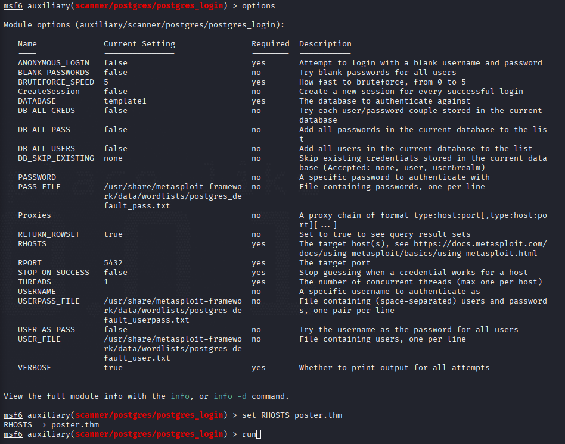Click the ANONYMOUS_LOGIN option name
Viewport: 565px width, 444px height.
click(53, 63)
